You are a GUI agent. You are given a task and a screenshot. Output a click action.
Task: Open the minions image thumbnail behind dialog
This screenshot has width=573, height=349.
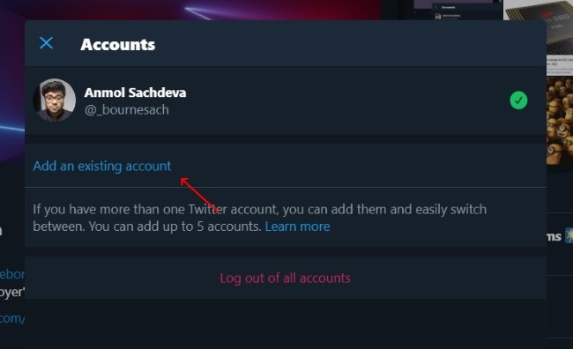pos(560,121)
